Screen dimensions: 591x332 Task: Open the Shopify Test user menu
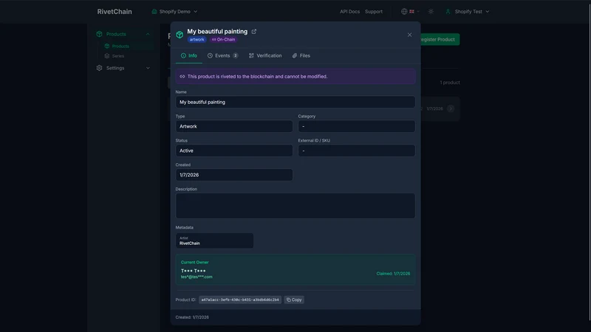468,12
